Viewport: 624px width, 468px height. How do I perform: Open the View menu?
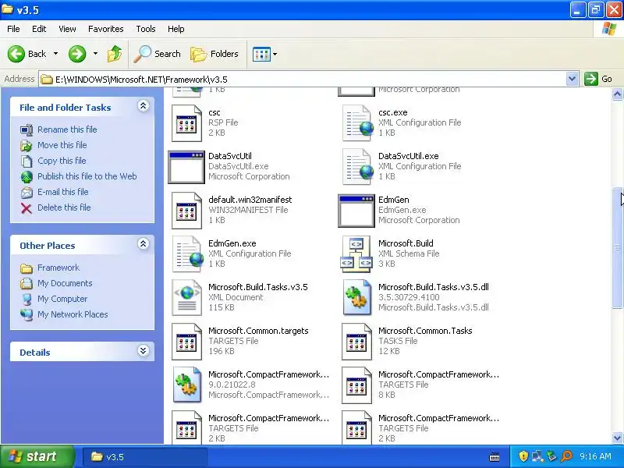(67, 29)
